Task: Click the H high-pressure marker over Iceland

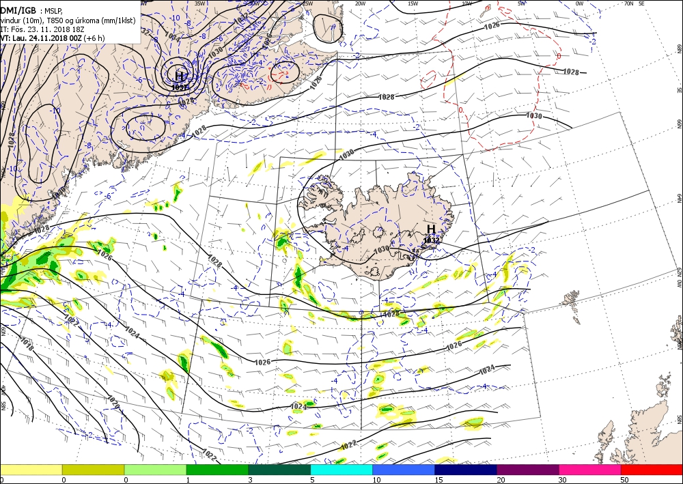Action: pyautogui.click(x=431, y=229)
